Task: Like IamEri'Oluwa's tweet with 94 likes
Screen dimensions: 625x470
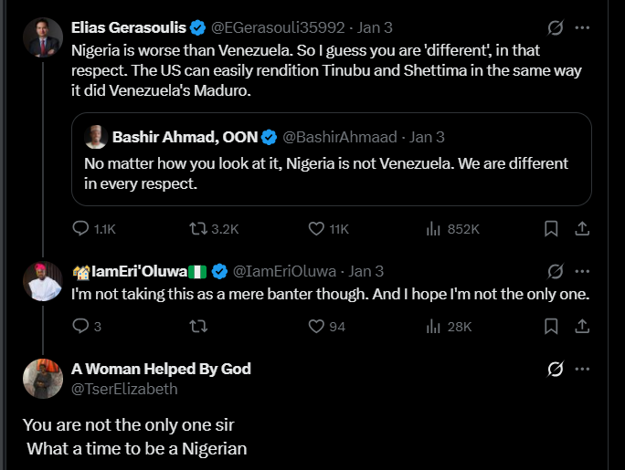Action: click(317, 326)
